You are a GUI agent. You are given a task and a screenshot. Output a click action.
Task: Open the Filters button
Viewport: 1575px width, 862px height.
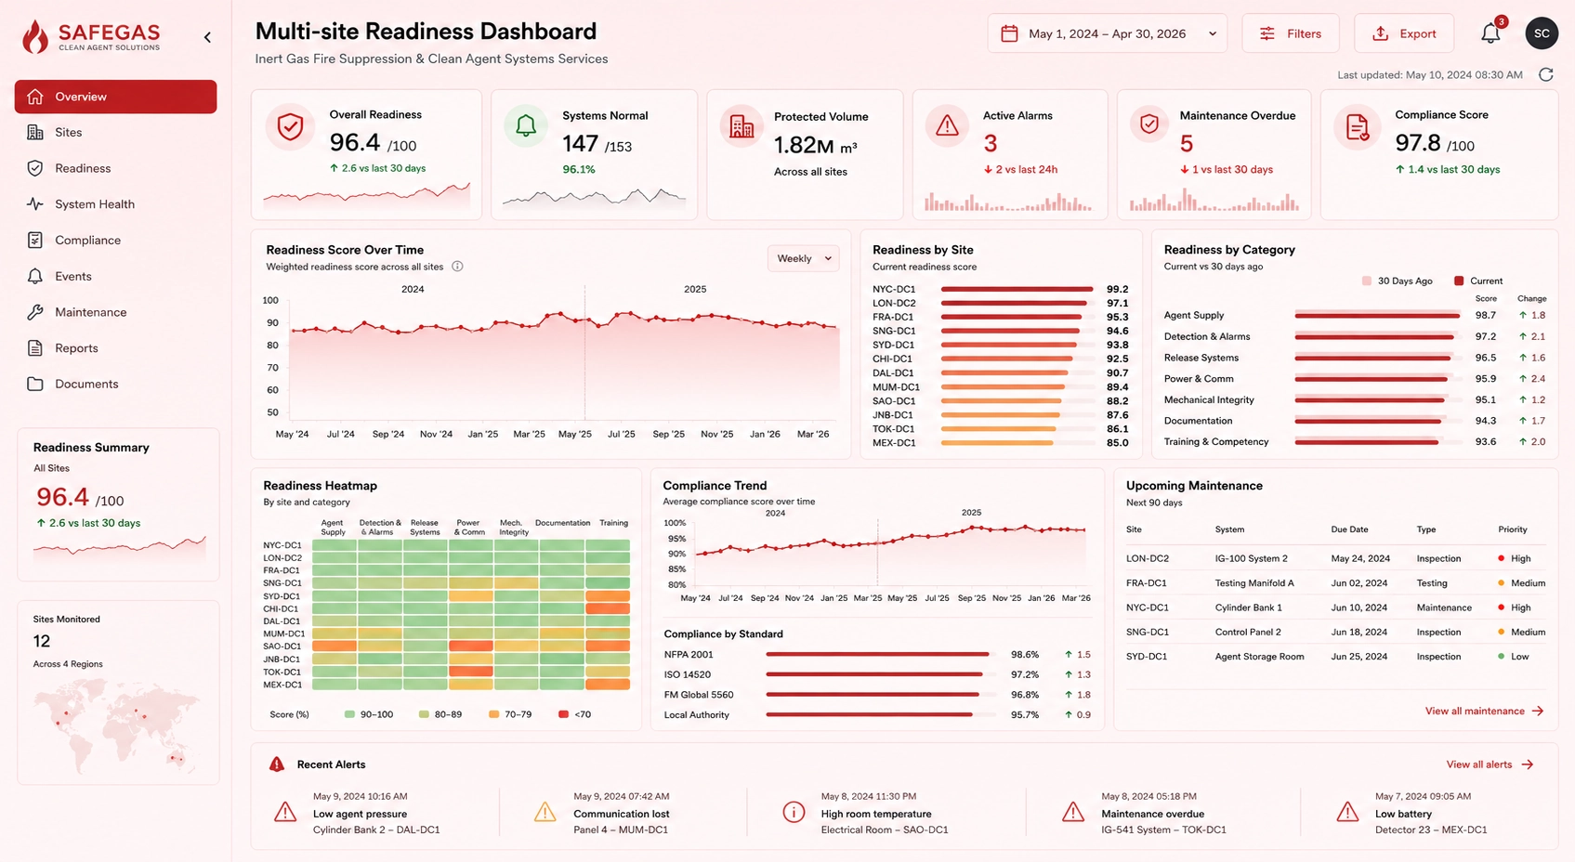point(1291,33)
